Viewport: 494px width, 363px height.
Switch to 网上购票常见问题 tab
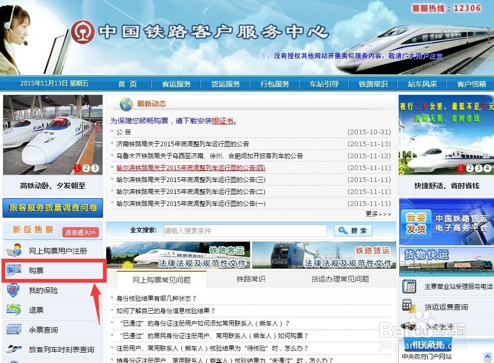pyautogui.click(x=162, y=280)
